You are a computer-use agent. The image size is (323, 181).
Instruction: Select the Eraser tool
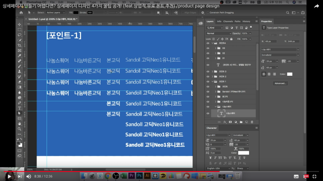20,82
